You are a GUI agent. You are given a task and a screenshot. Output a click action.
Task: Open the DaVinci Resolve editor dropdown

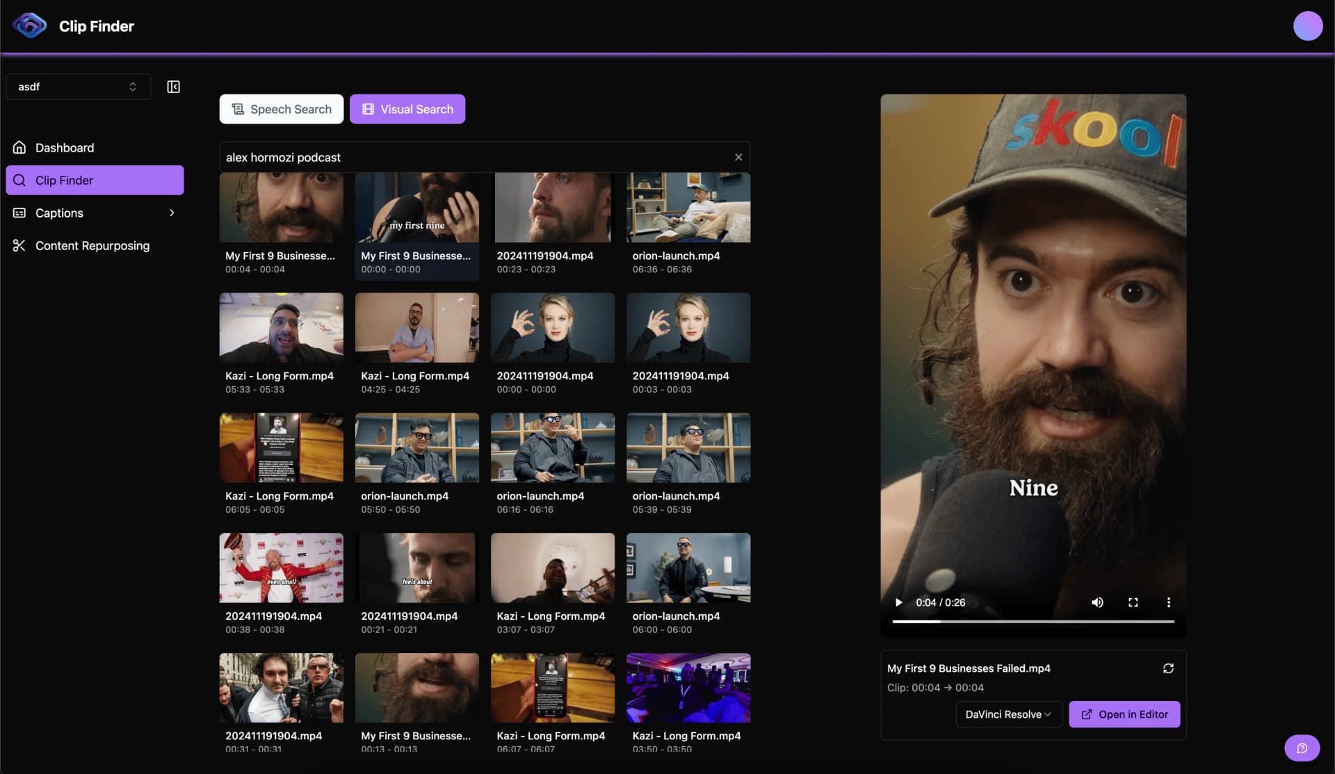[x=1008, y=714]
